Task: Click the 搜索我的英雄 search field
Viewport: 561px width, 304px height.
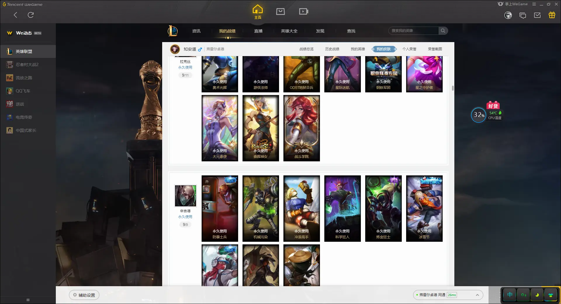Action: tap(413, 31)
